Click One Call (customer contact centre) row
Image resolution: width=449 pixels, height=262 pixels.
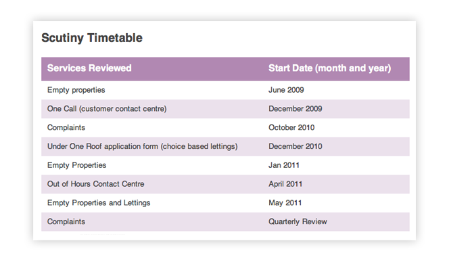pyautogui.click(x=225, y=109)
